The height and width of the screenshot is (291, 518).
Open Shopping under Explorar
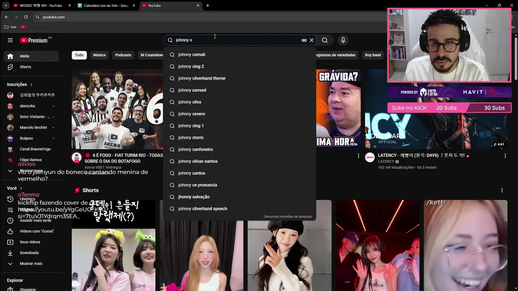[31, 289]
